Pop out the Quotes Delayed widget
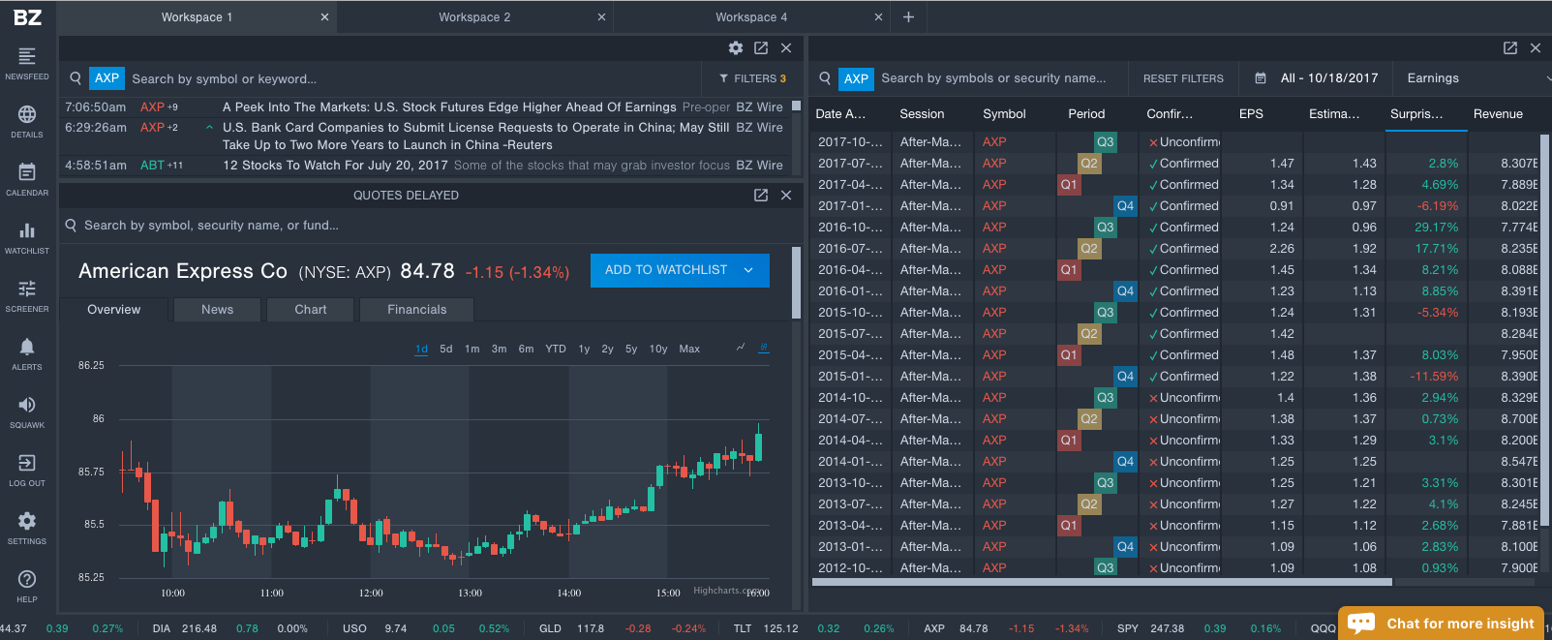Viewport: 1552px width, 640px height. (761, 195)
